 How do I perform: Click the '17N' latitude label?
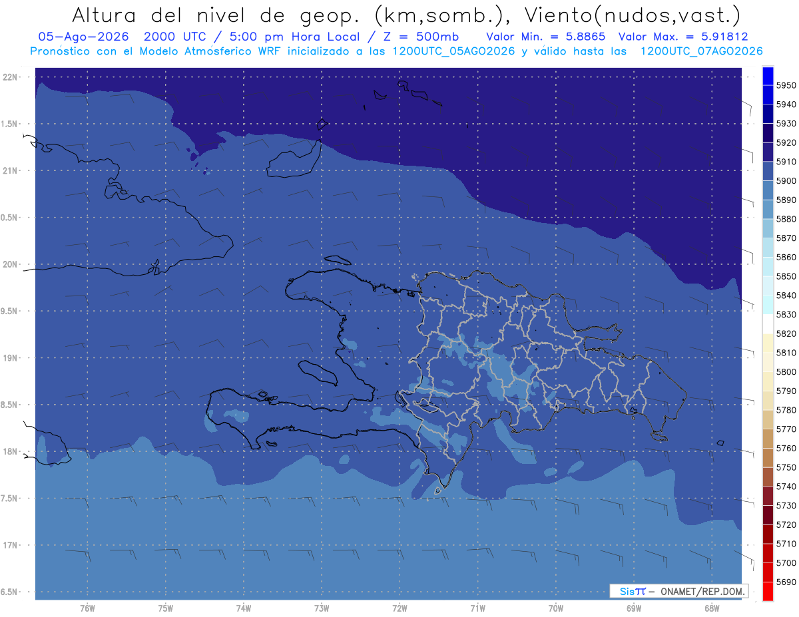pos(11,545)
